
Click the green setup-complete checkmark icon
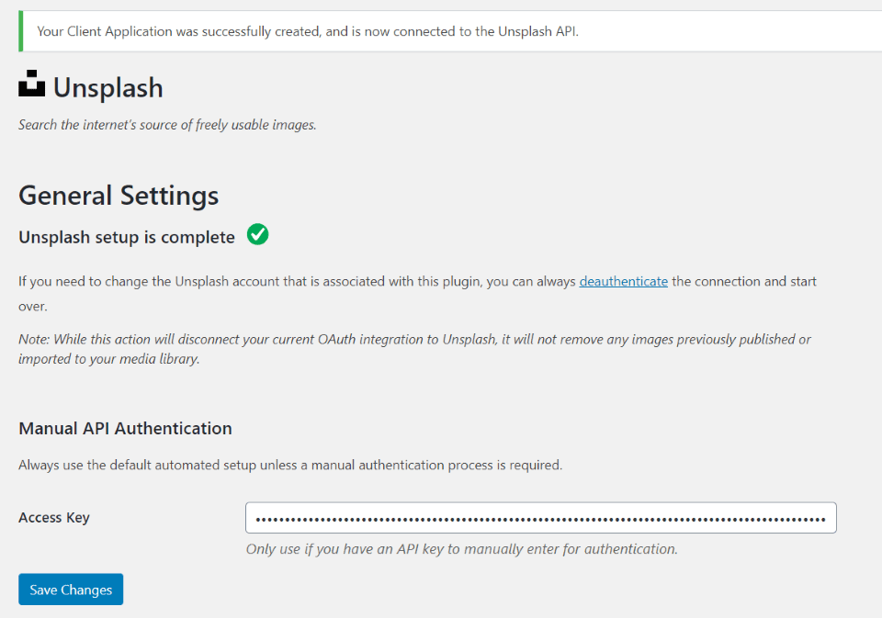[257, 234]
